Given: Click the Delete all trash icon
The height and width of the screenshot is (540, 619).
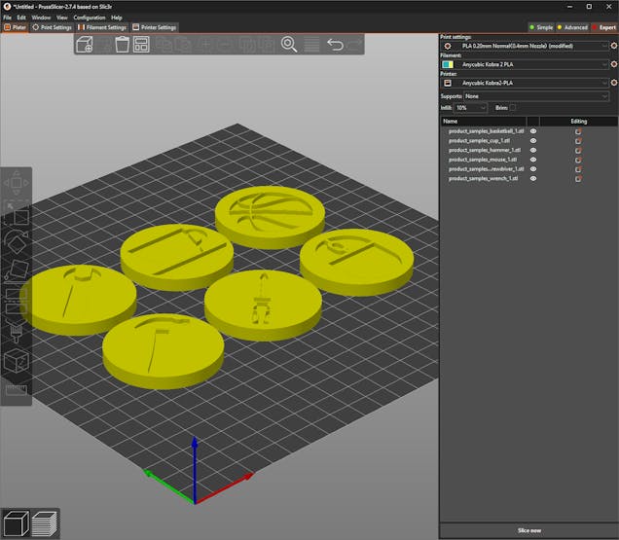Looking at the screenshot, I should click(x=123, y=45).
